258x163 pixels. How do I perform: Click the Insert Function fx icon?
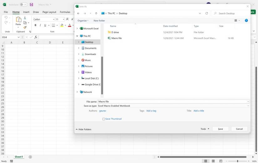pyautogui.click(x=36, y=37)
